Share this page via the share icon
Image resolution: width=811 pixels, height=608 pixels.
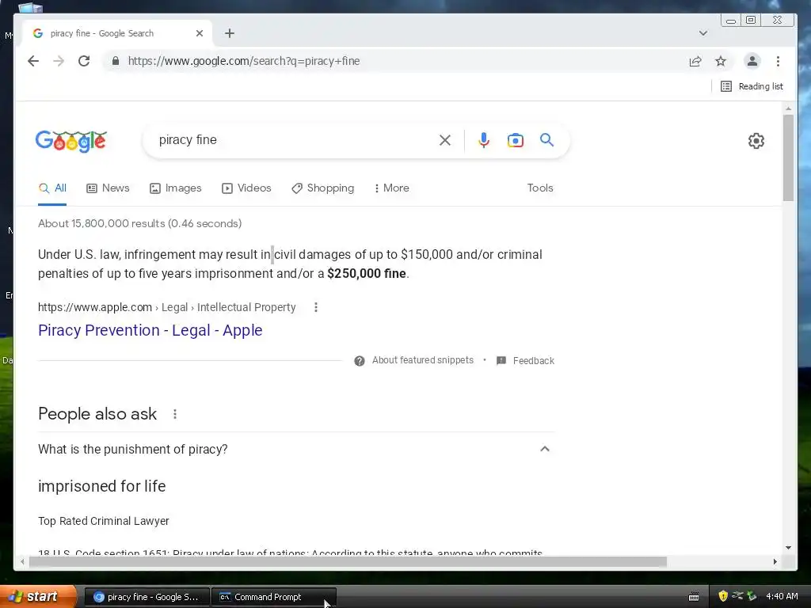(x=695, y=62)
